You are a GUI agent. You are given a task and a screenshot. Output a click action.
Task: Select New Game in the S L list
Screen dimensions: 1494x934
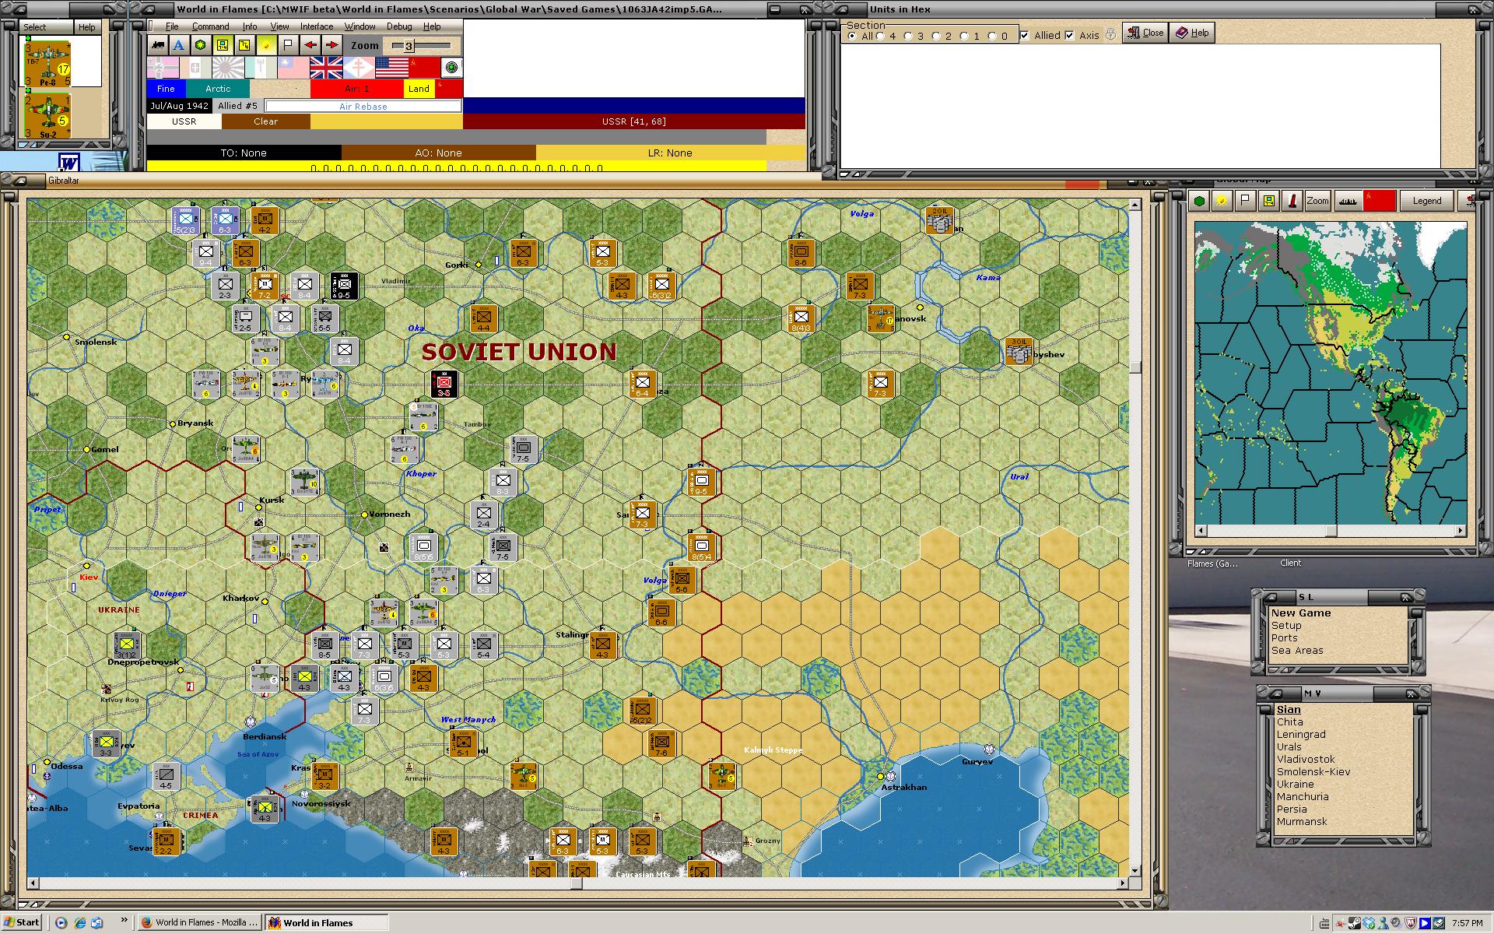tap(1301, 613)
